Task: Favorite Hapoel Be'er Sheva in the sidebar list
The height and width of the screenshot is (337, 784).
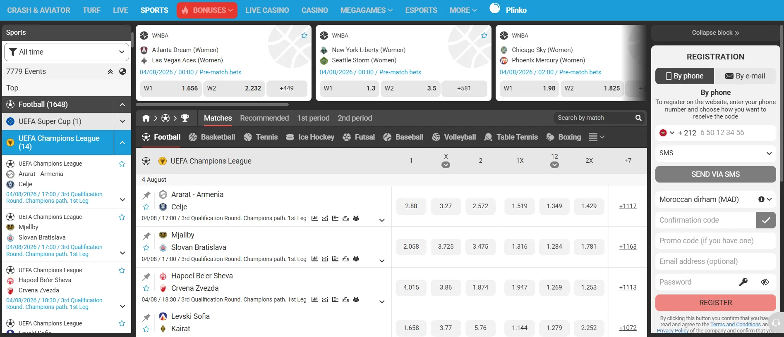Action: click(122, 271)
